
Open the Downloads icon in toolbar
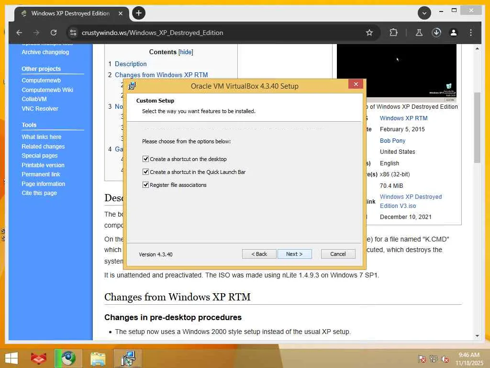pyautogui.click(x=436, y=33)
